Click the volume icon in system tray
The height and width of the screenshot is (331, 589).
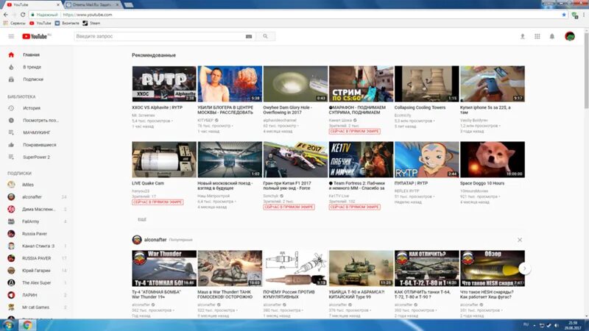click(x=557, y=325)
